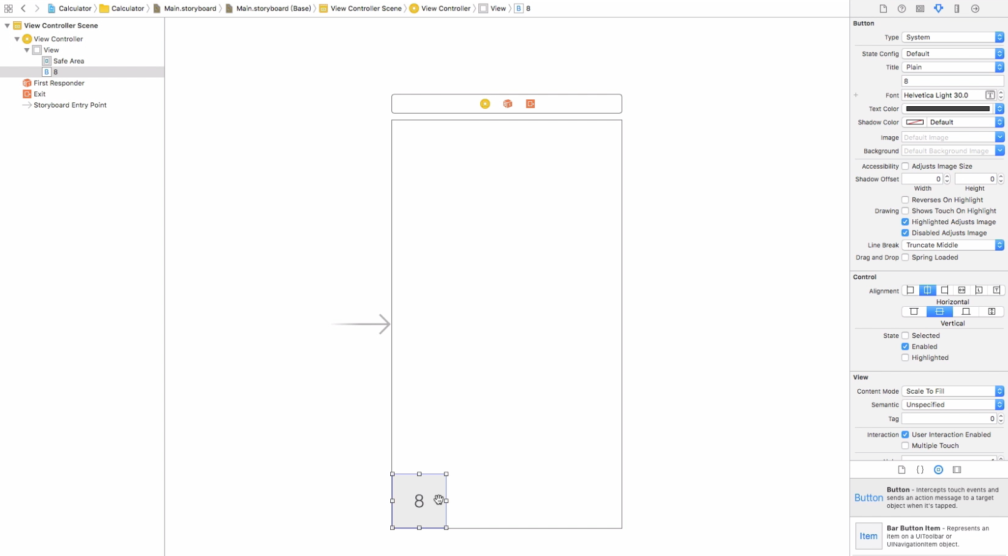Show the File Template library
This screenshot has height=556, width=1008.
[902, 470]
